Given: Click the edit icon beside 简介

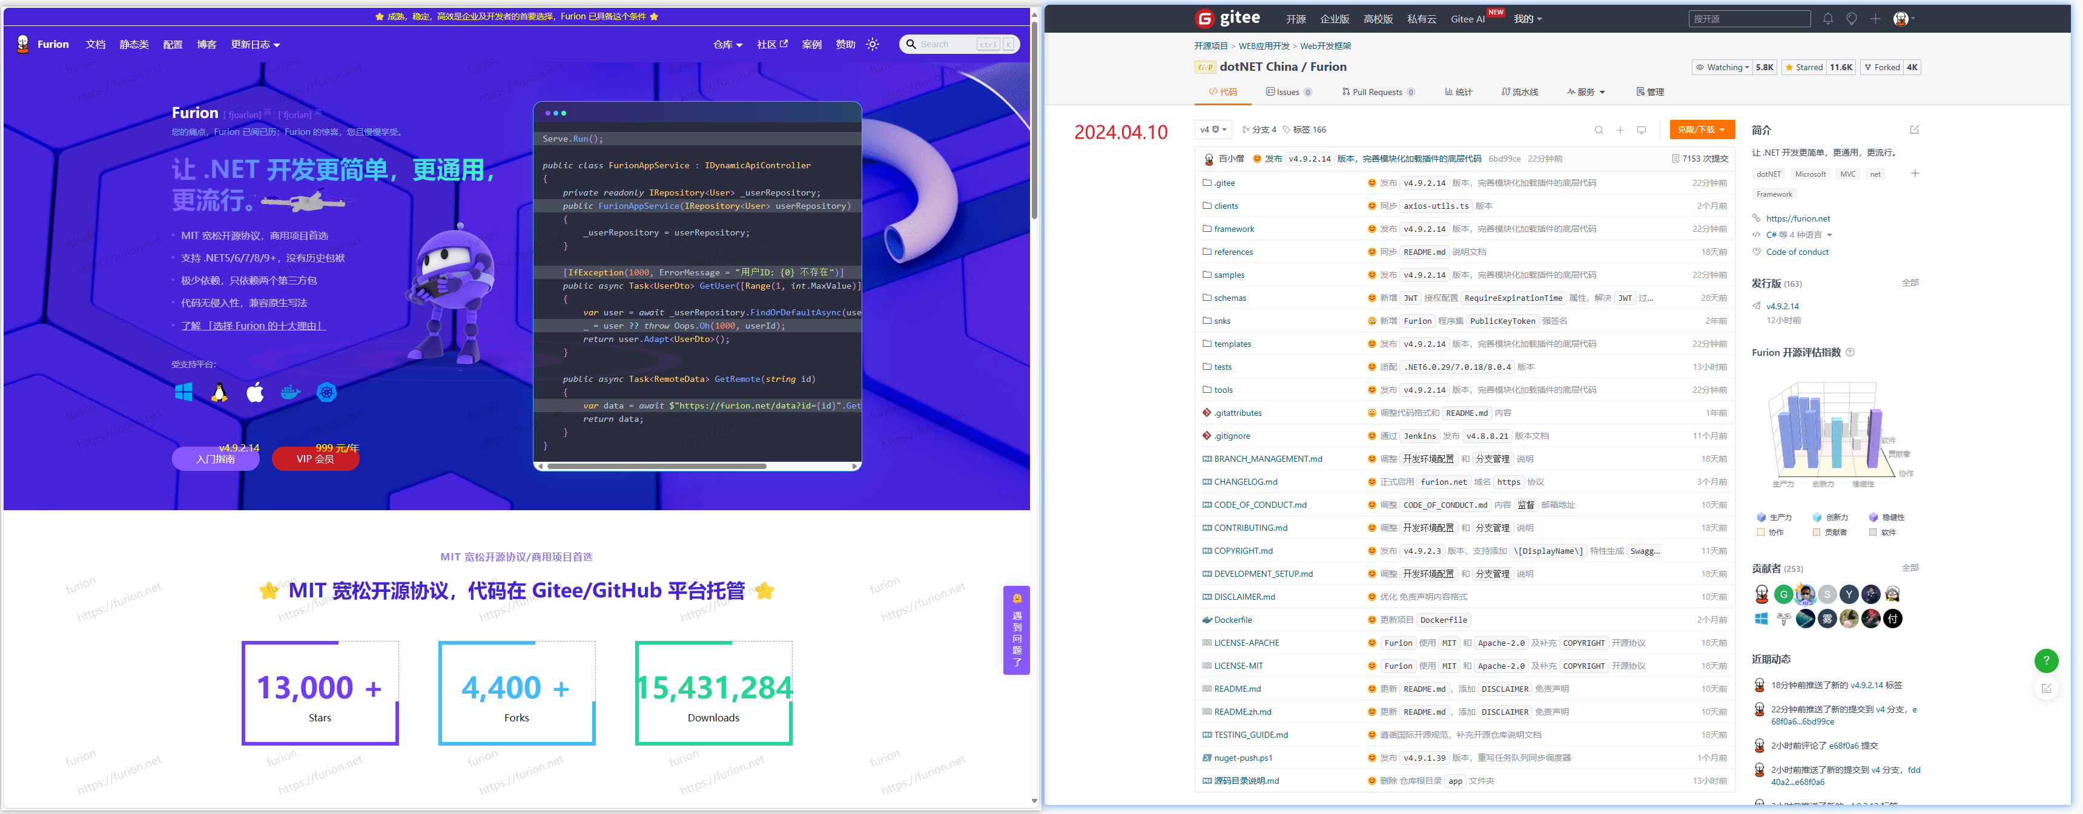Looking at the screenshot, I should coord(1914,130).
